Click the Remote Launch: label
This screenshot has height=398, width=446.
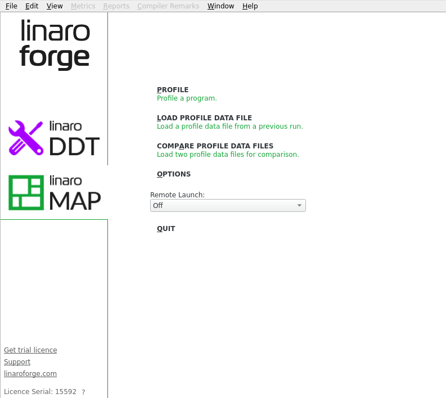click(x=177, y=195)
